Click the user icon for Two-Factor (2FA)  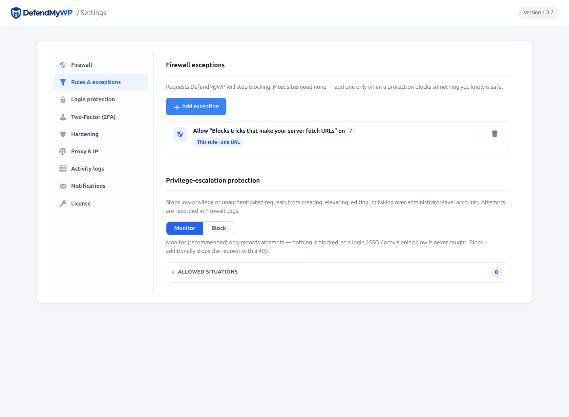point(63,117)
